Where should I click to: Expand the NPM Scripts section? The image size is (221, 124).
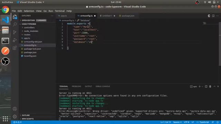28,119
